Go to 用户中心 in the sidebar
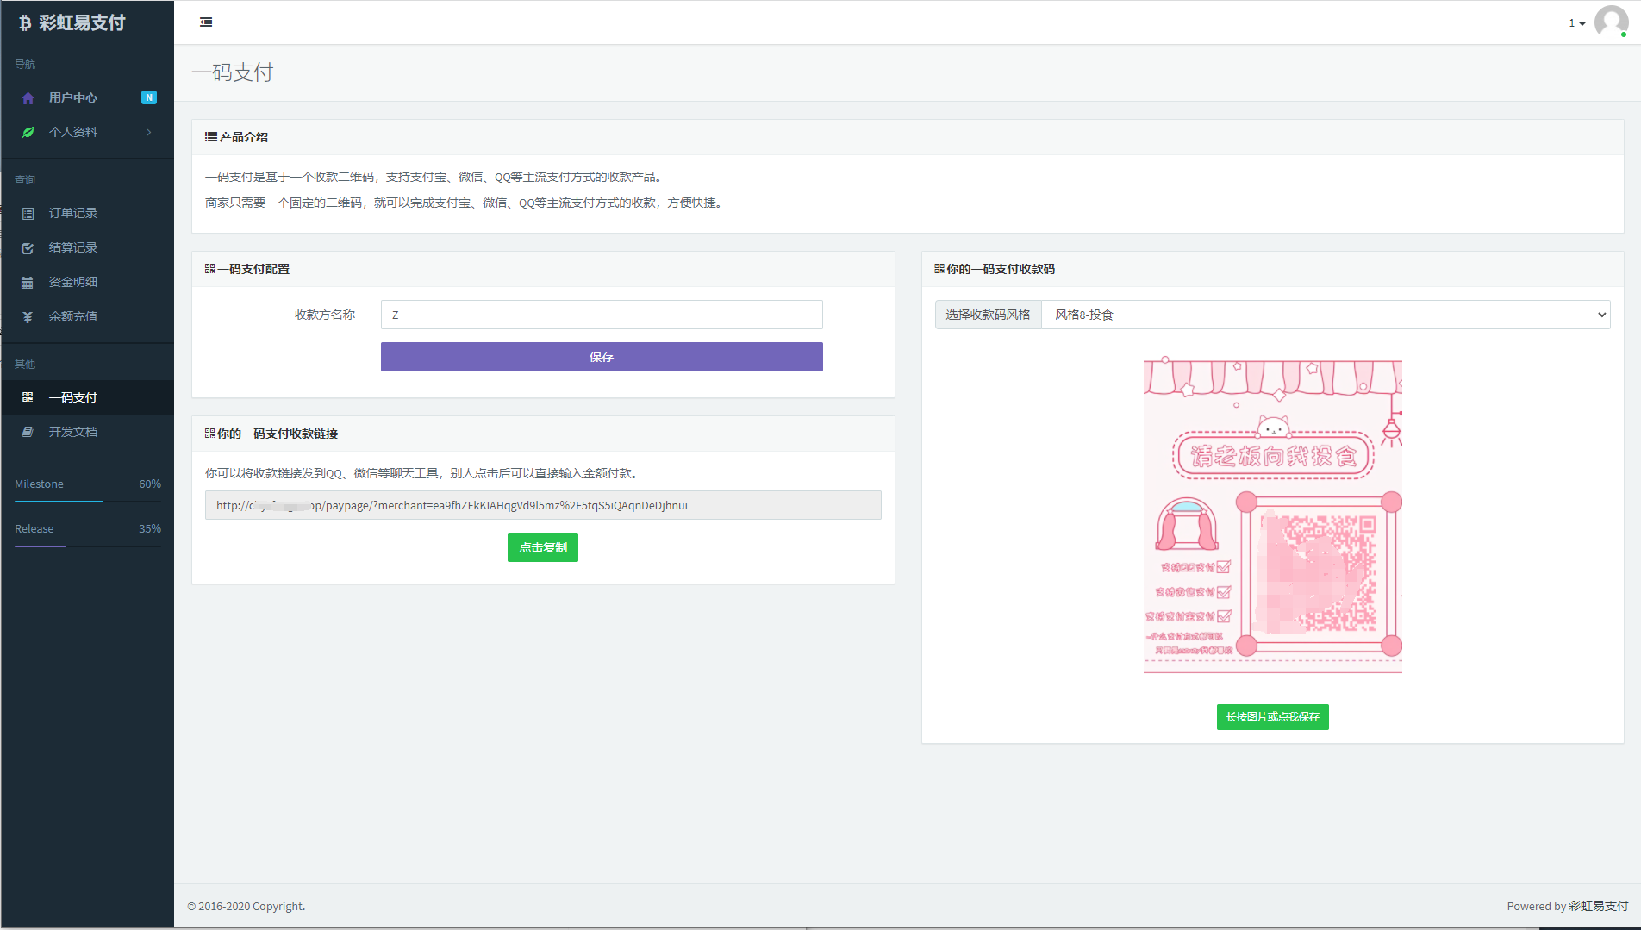Image resolution: width=1641 pixels, height=930 pixels. click(x=73, y=98)
